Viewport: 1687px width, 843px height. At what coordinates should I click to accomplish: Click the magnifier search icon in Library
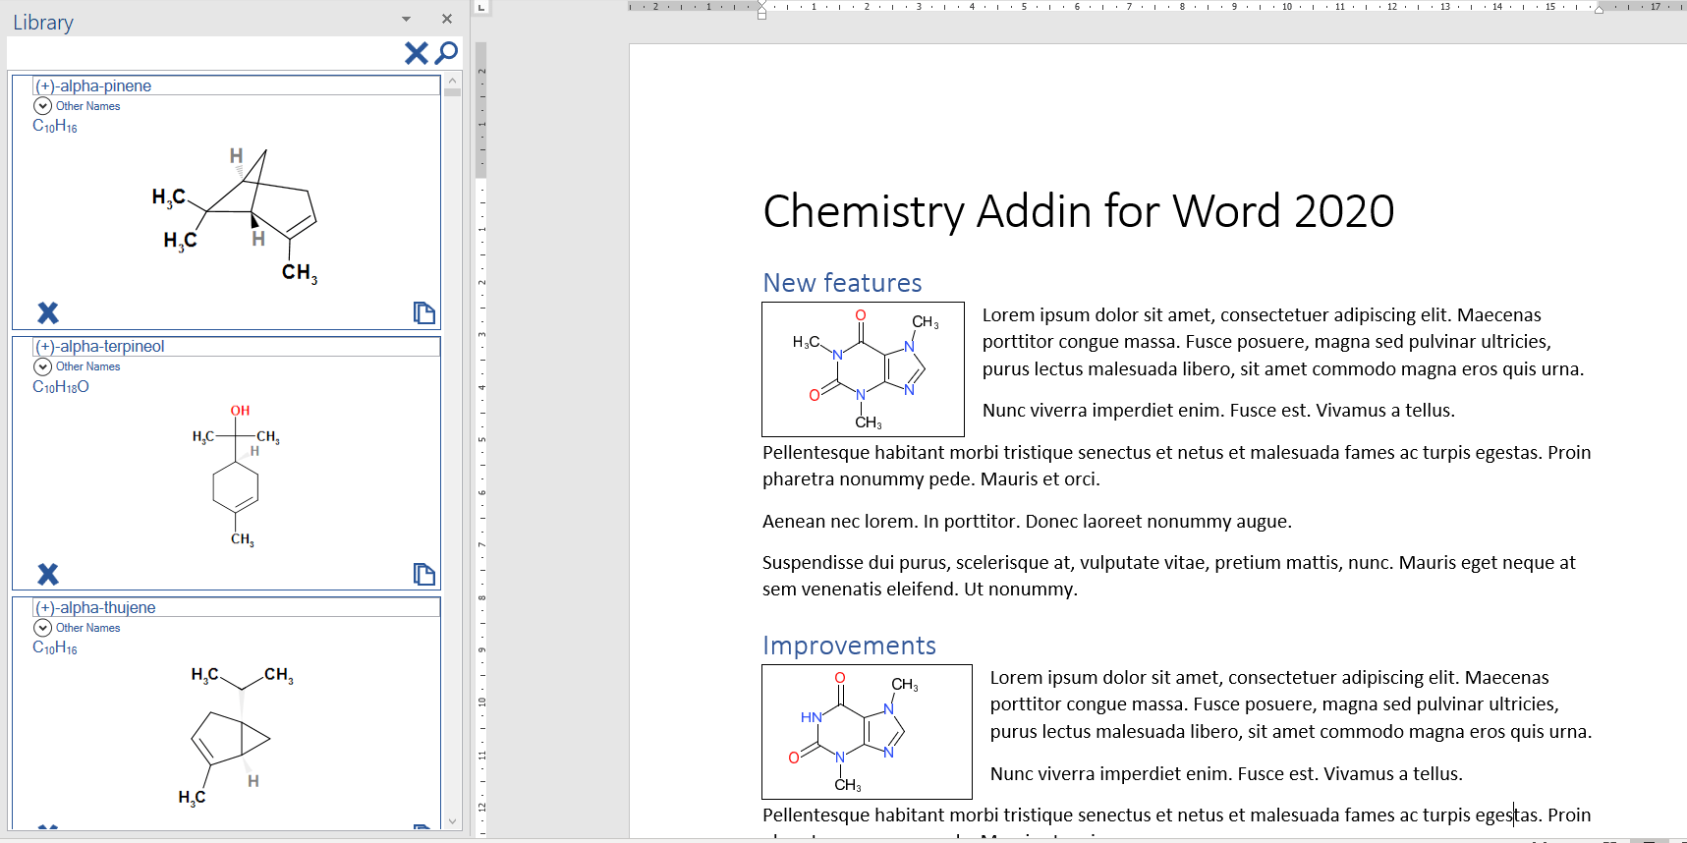point(447,53)
